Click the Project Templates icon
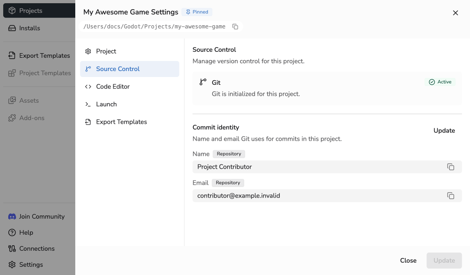 click(x=12, y=73)
